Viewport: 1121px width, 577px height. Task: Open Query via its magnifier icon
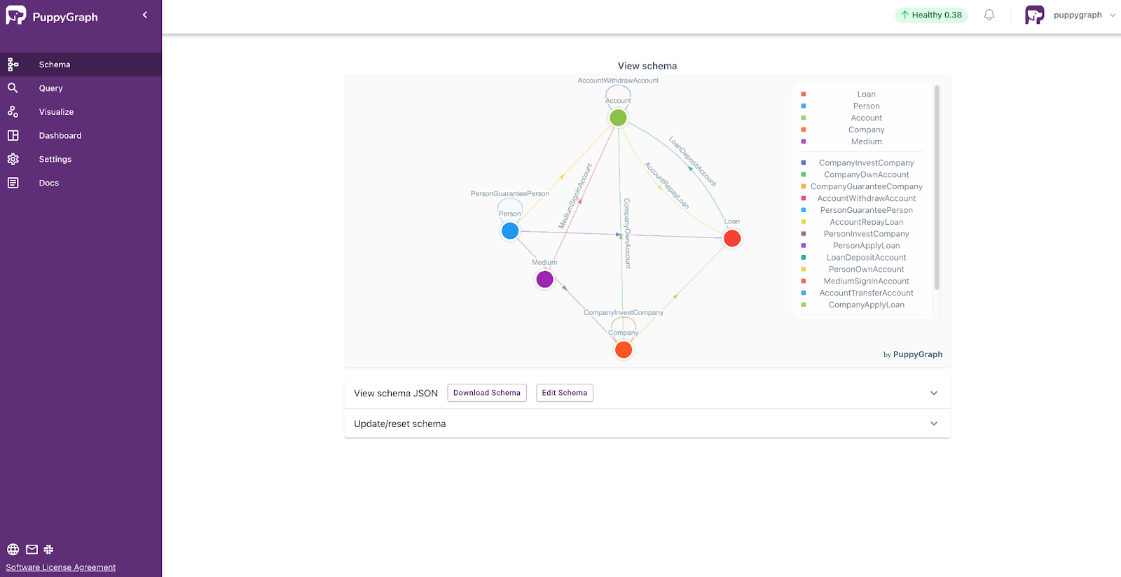click(x=13, y=88)
